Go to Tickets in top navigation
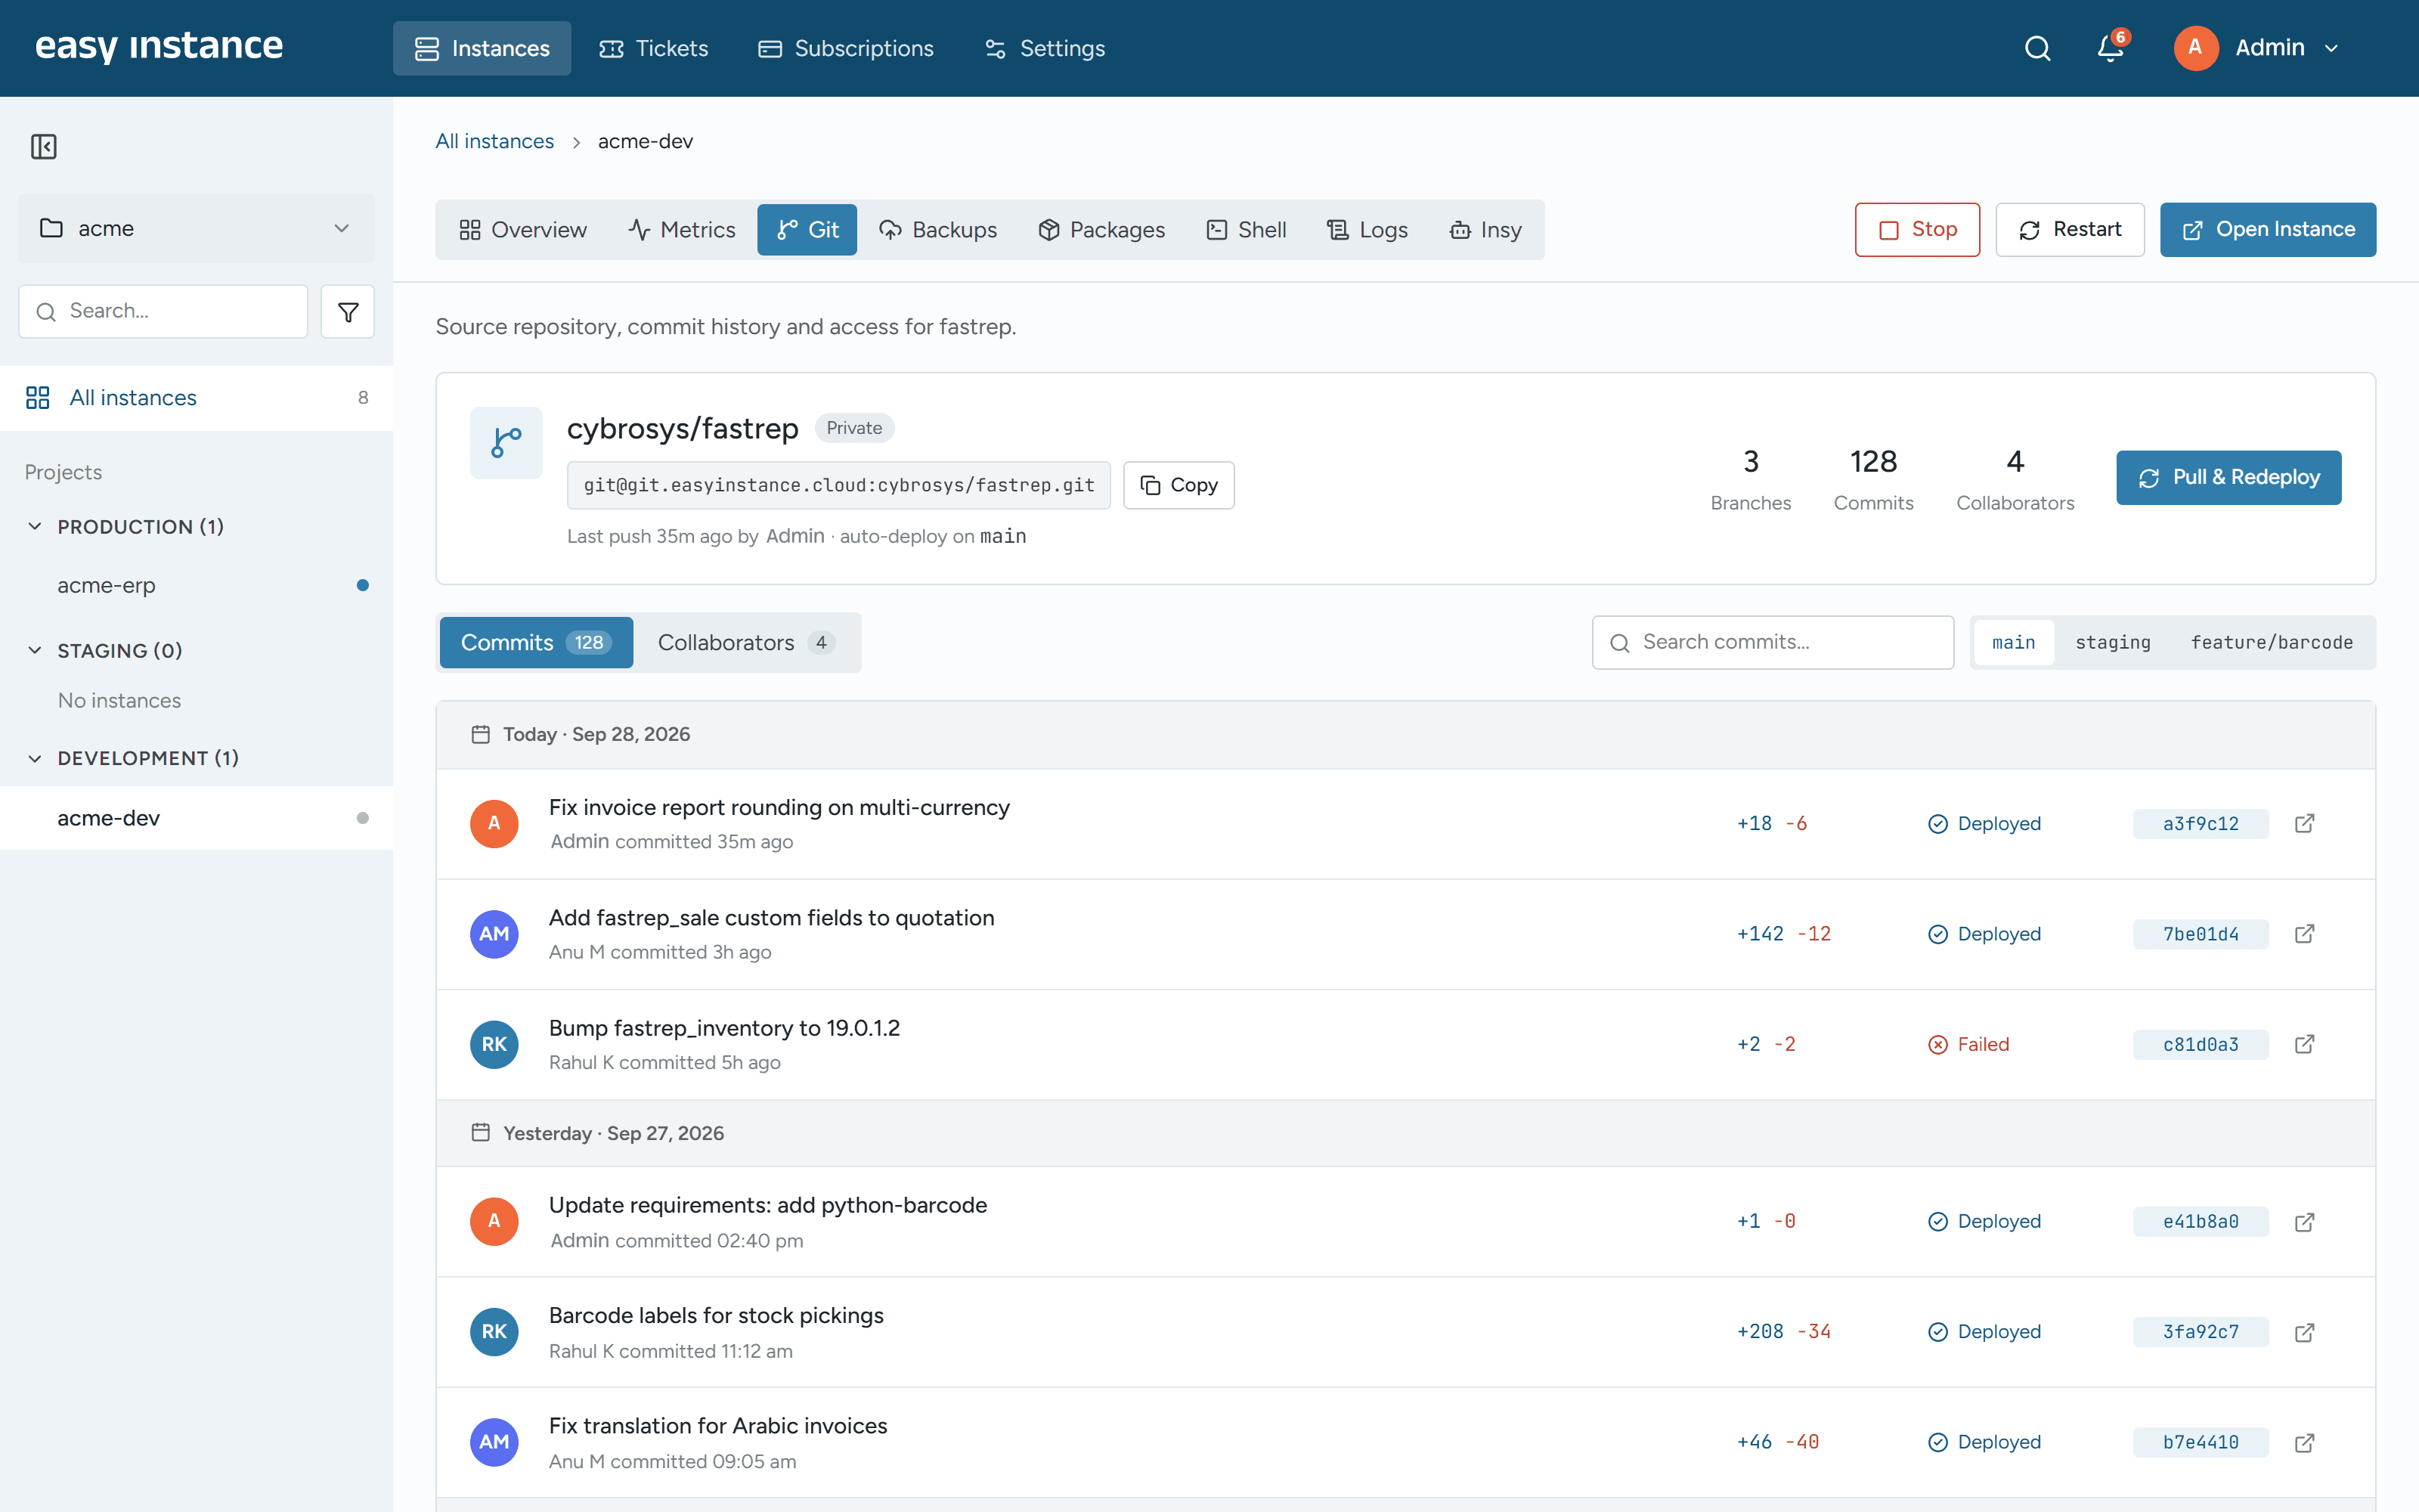This screenshot has width=2419, height=1512. [x=654, y=48]
